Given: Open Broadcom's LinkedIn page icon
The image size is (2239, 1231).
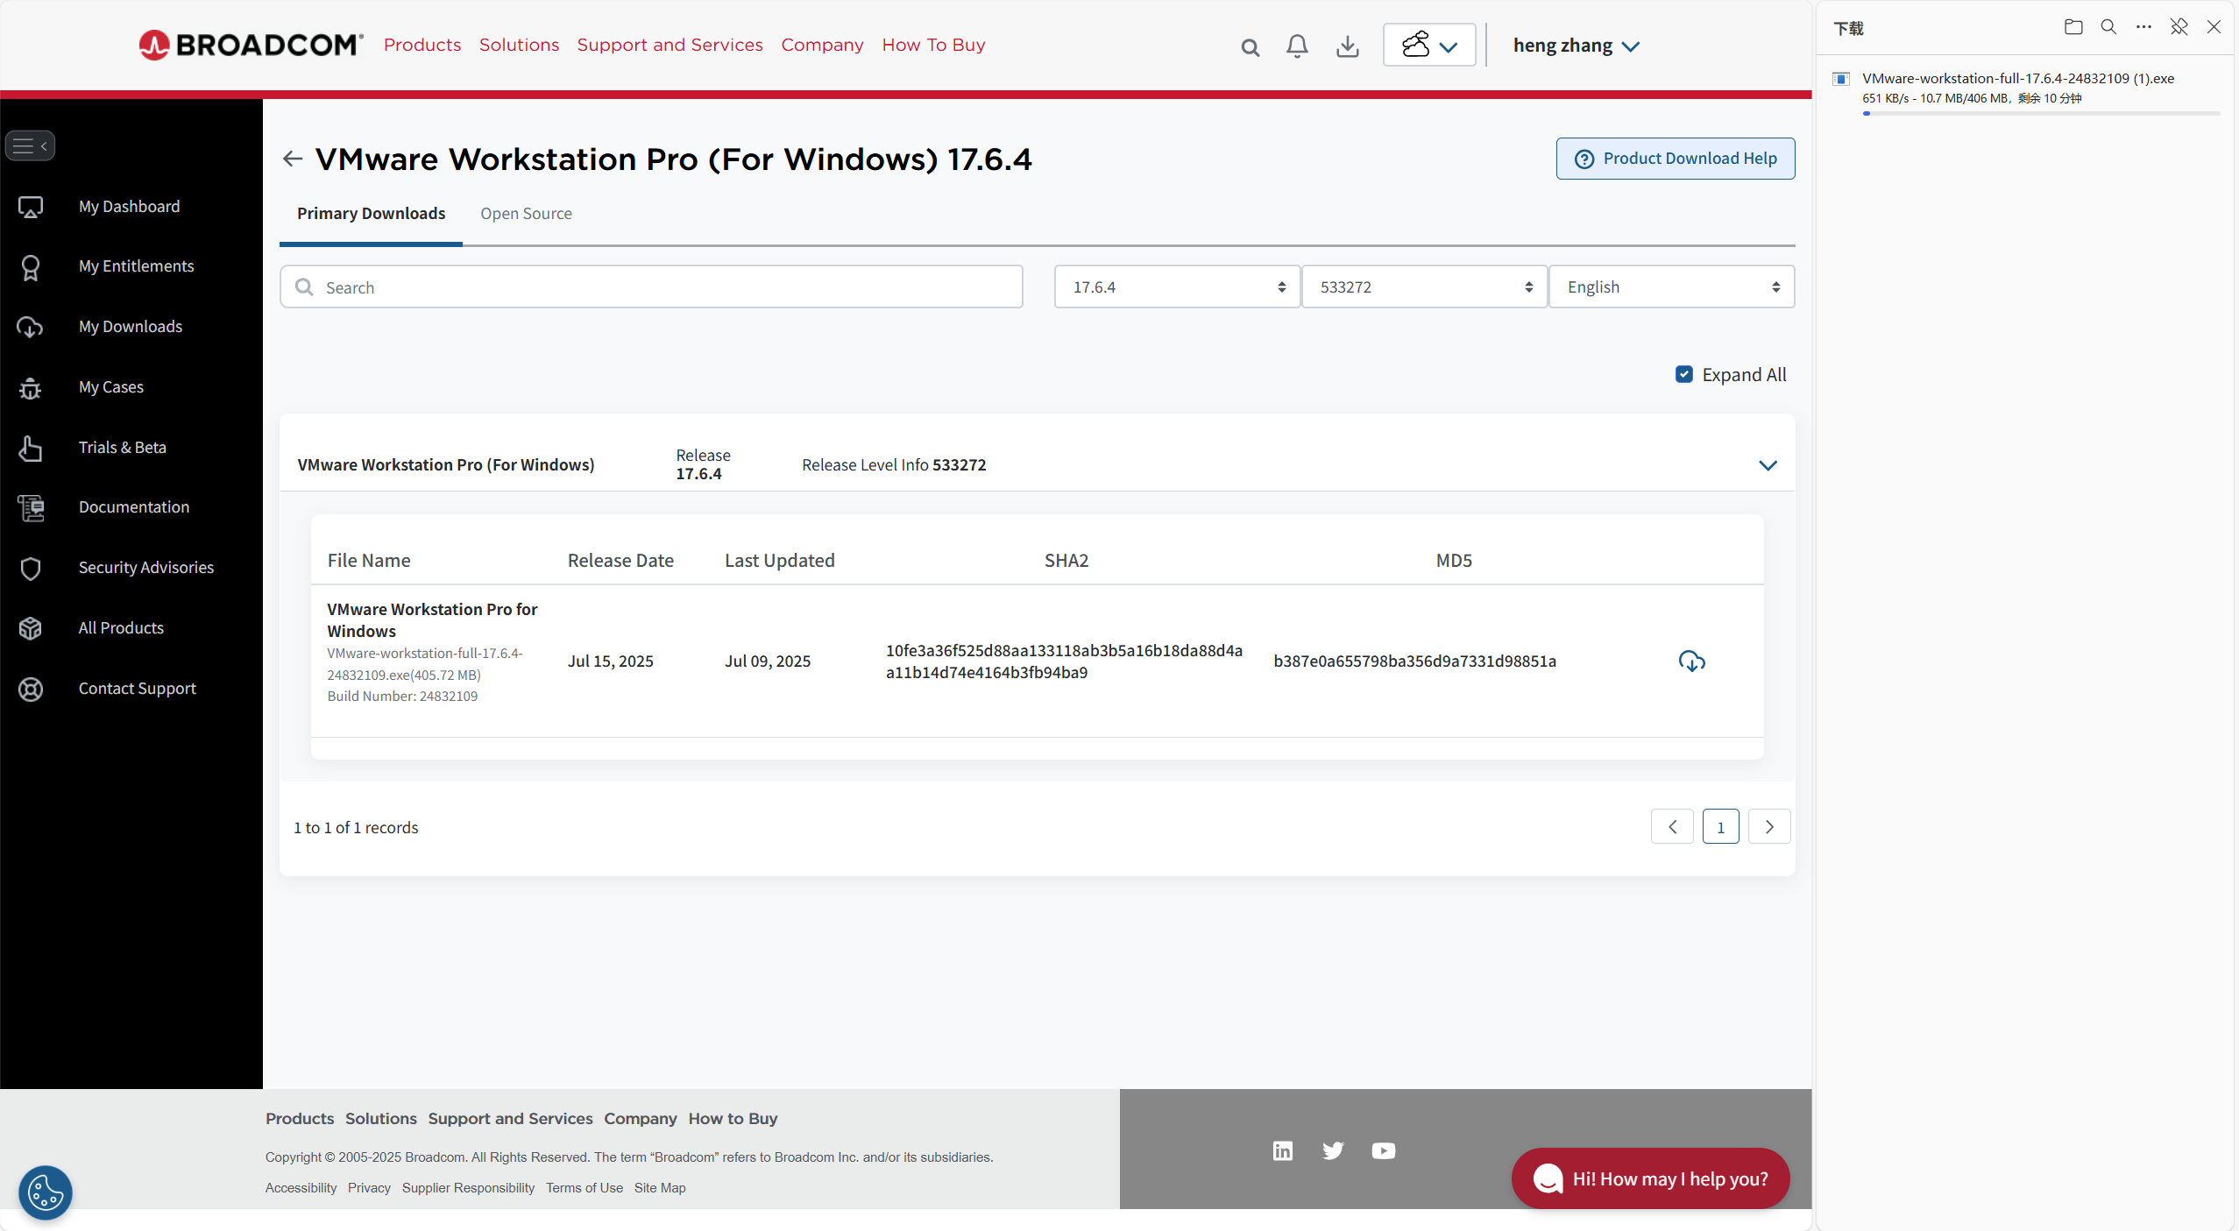Looking at the screenshot, I should (1282, 1150).
